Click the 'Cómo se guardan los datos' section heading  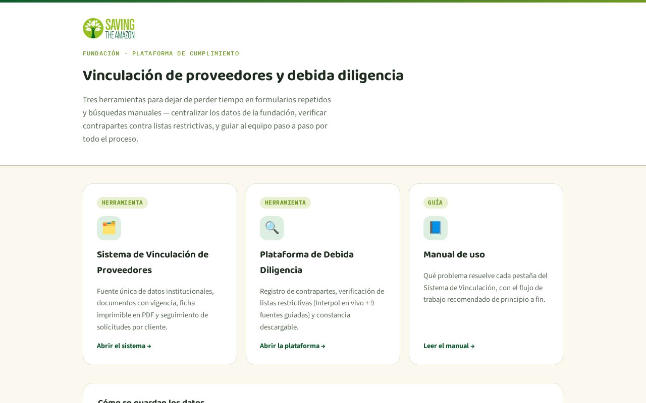coord(151,400)
